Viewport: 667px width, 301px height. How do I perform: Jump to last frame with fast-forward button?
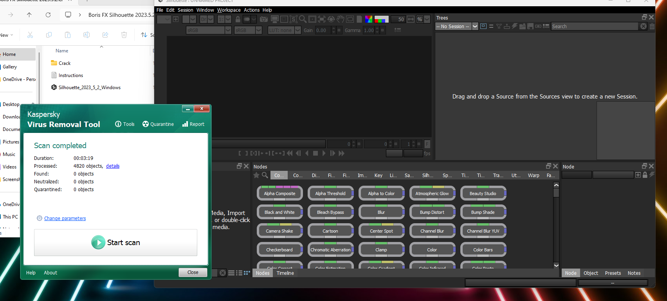pyautogui.click(x=341, y=153)
